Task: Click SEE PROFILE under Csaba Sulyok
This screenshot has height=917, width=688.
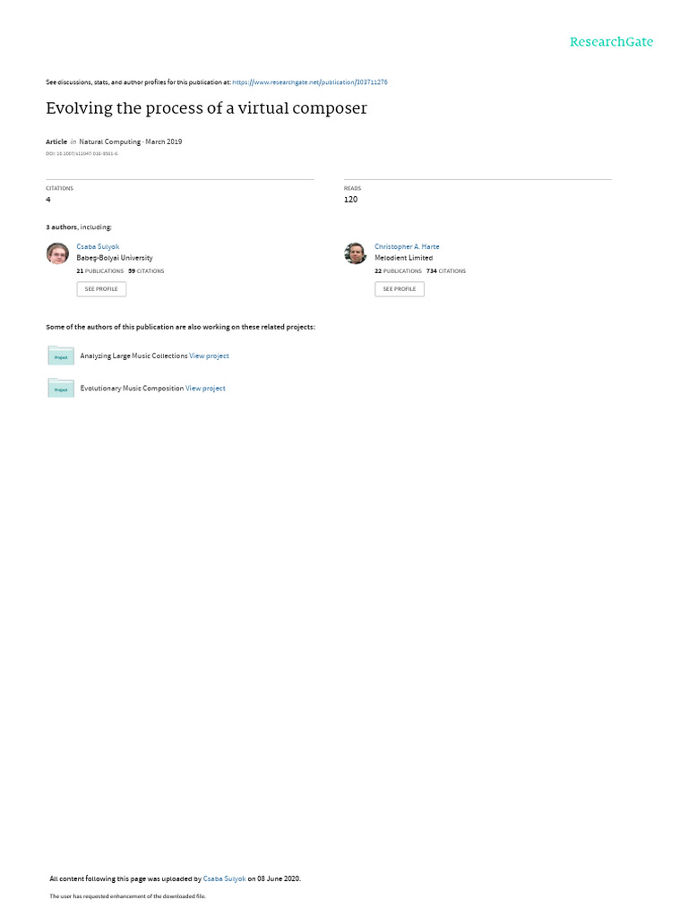Action: pyautogui.click(x=101, y=289)
